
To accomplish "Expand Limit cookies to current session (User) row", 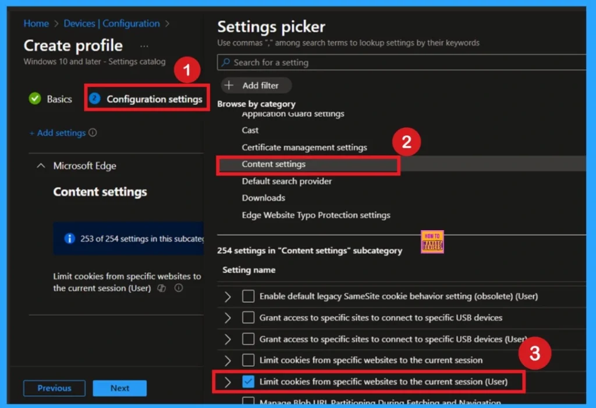I will pos(228,382).
